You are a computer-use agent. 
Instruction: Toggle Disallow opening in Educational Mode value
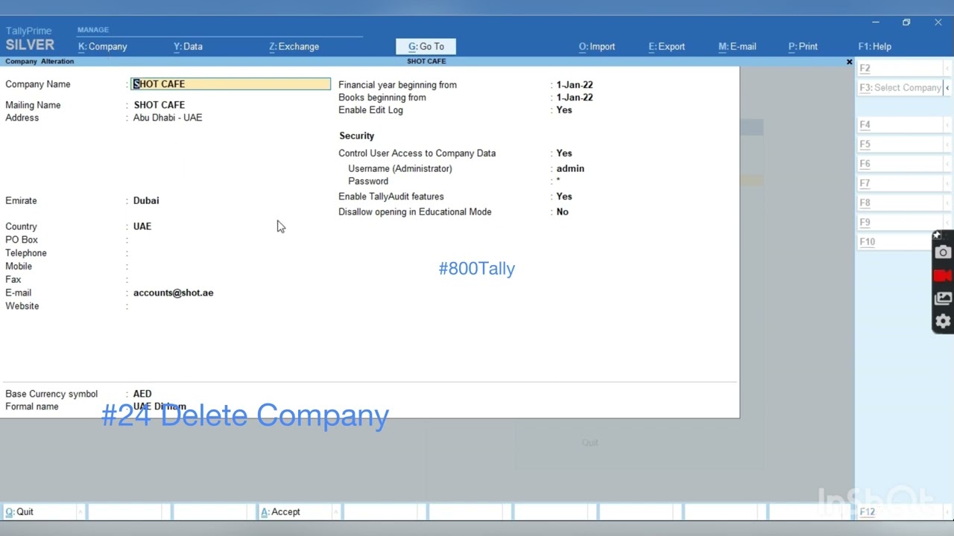coord(563,212)
